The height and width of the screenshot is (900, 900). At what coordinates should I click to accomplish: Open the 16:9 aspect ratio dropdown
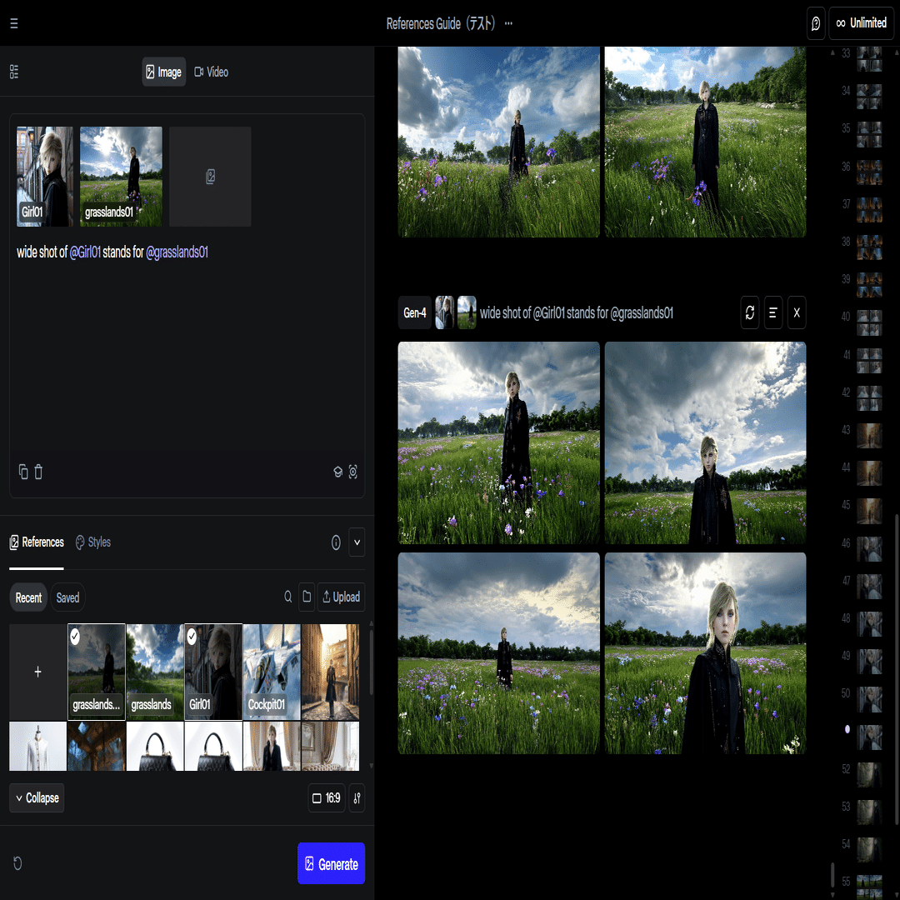click(326, 797)
